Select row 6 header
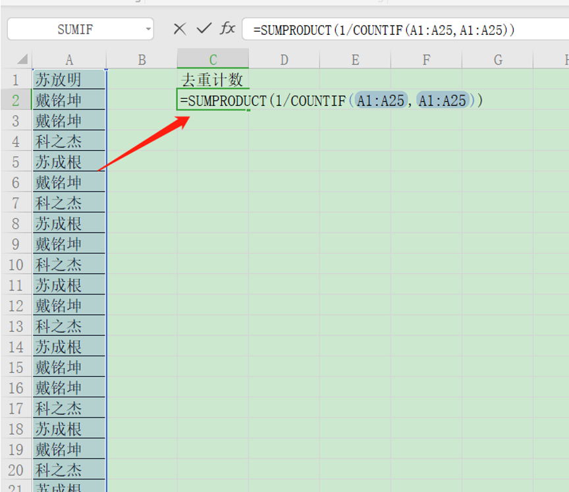This screenshot has width=569, height=492. click(16, 182)
